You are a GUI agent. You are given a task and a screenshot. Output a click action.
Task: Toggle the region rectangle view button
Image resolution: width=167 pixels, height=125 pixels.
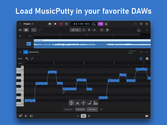34,30
